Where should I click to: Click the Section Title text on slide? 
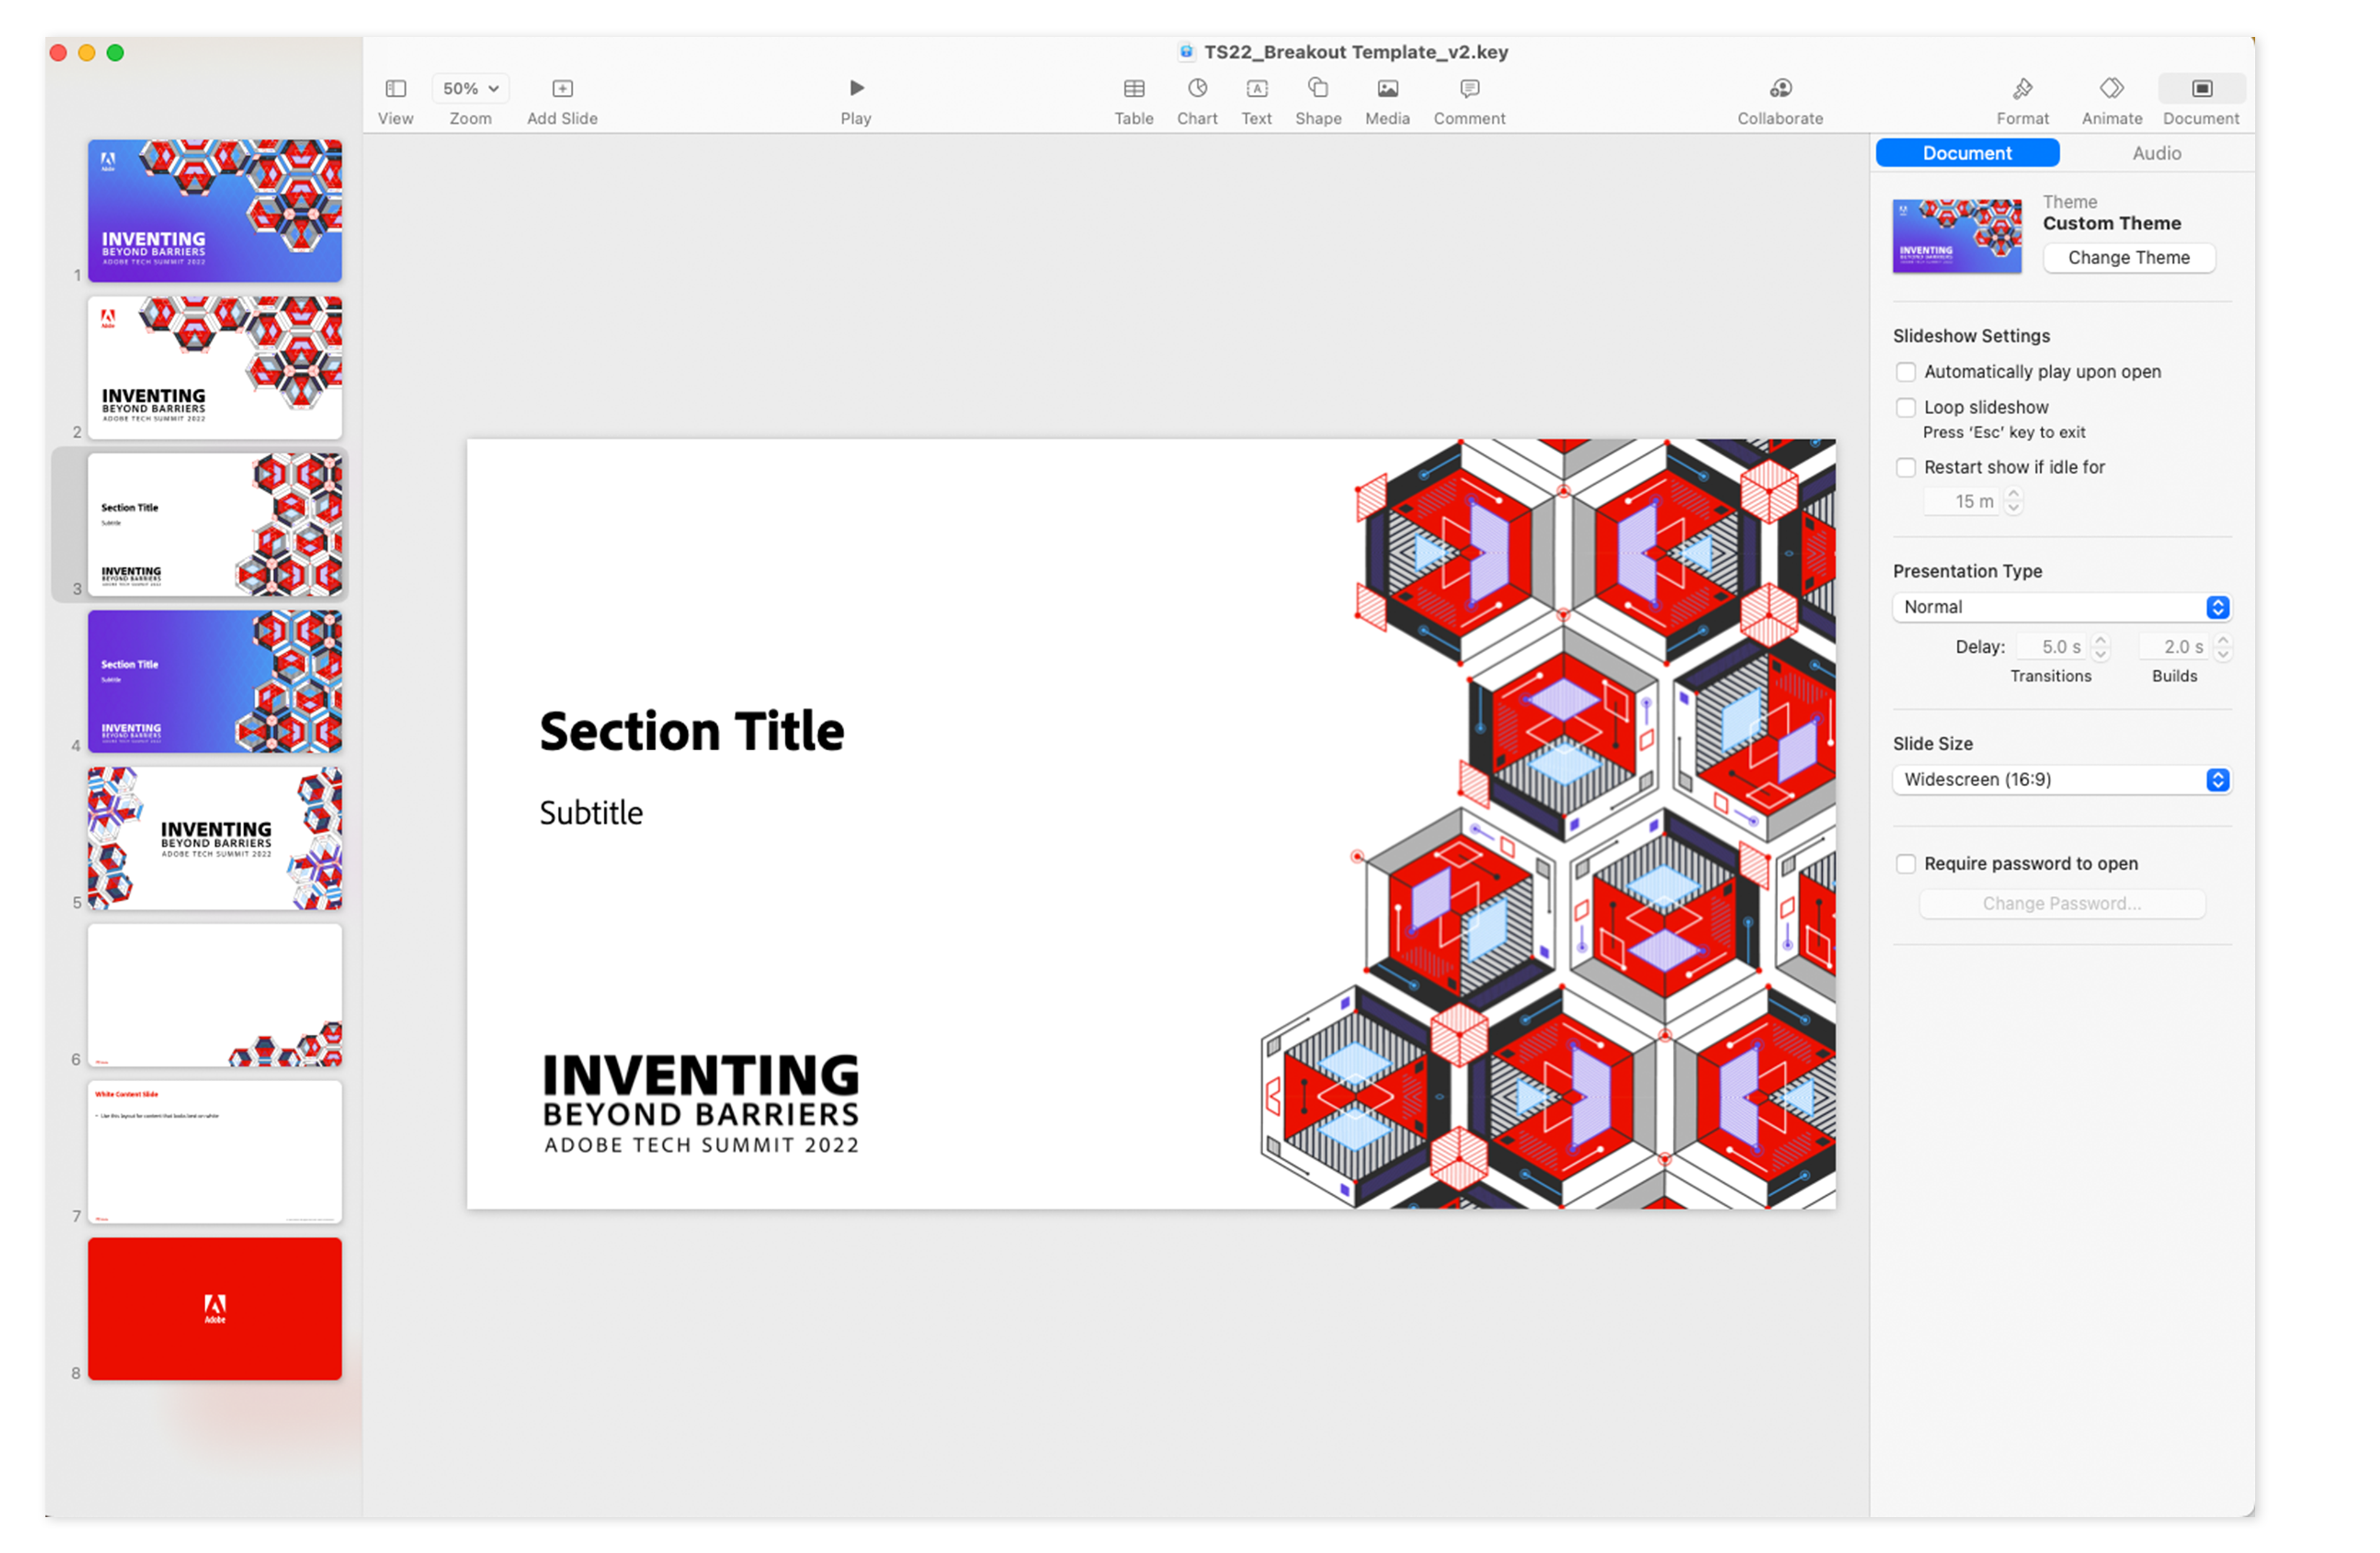[x=691, y=732]
